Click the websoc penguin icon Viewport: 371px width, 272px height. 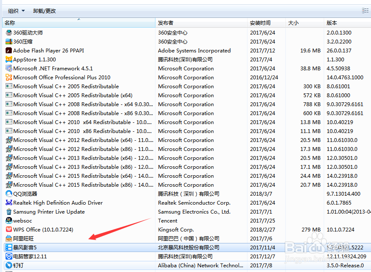click(9, 221)
